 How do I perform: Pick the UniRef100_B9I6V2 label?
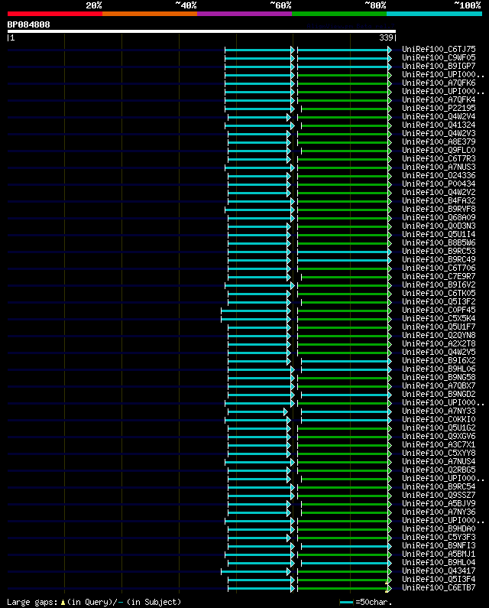coord(439,284)
